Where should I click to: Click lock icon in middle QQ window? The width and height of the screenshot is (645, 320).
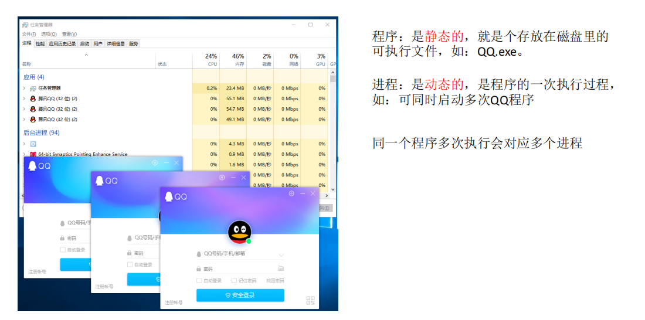130,253
